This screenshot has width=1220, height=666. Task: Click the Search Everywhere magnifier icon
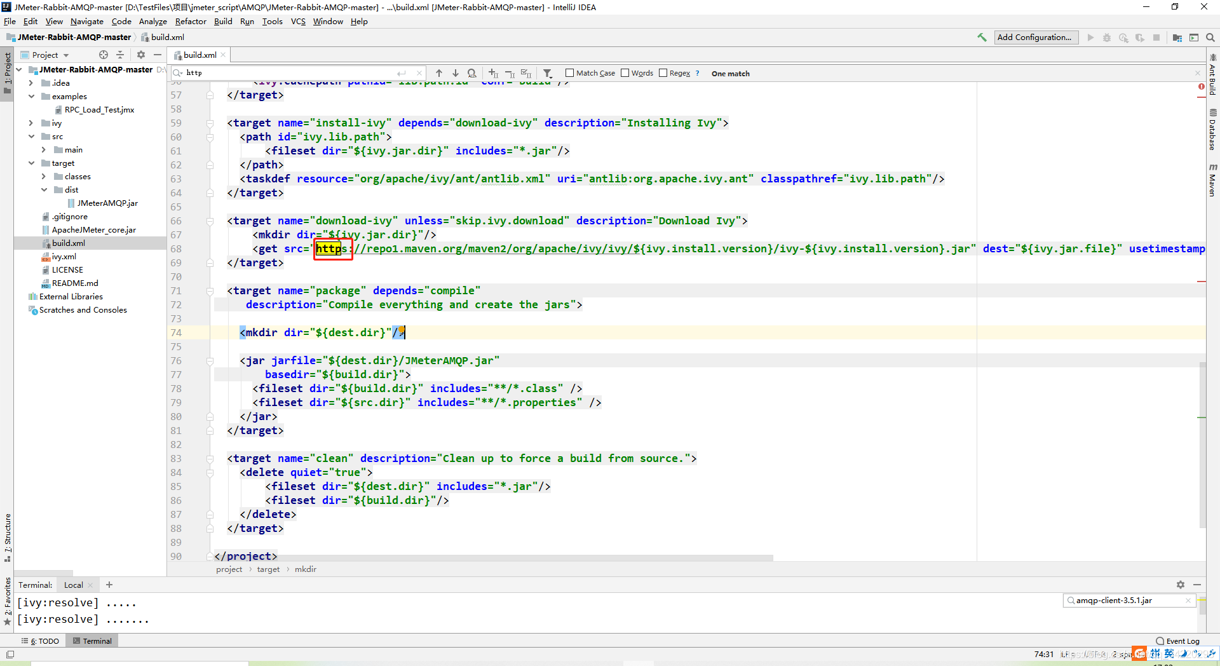(x=1210, y=37)
